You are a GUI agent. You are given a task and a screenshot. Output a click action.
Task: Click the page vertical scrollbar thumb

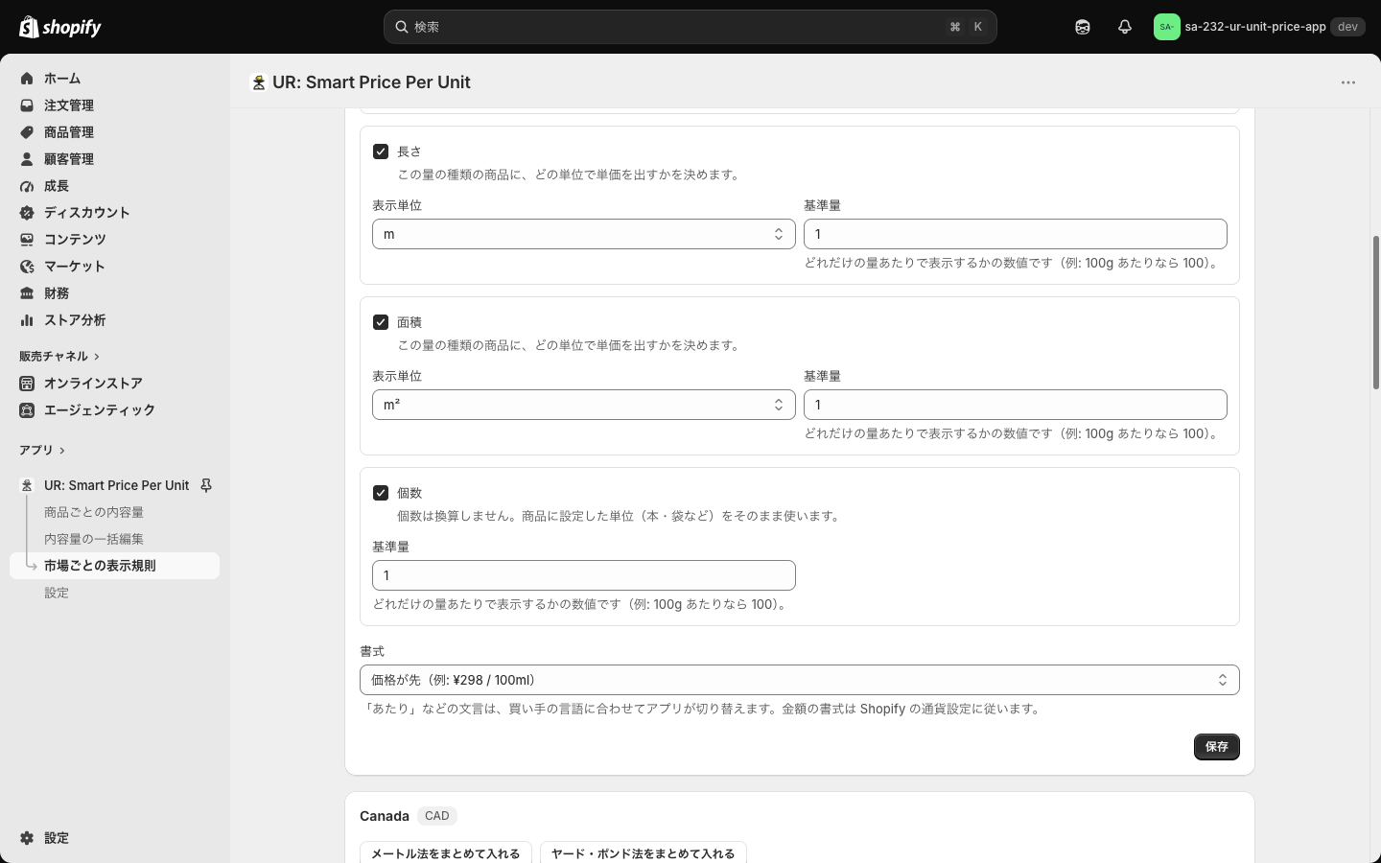[x=1376, y=312]
